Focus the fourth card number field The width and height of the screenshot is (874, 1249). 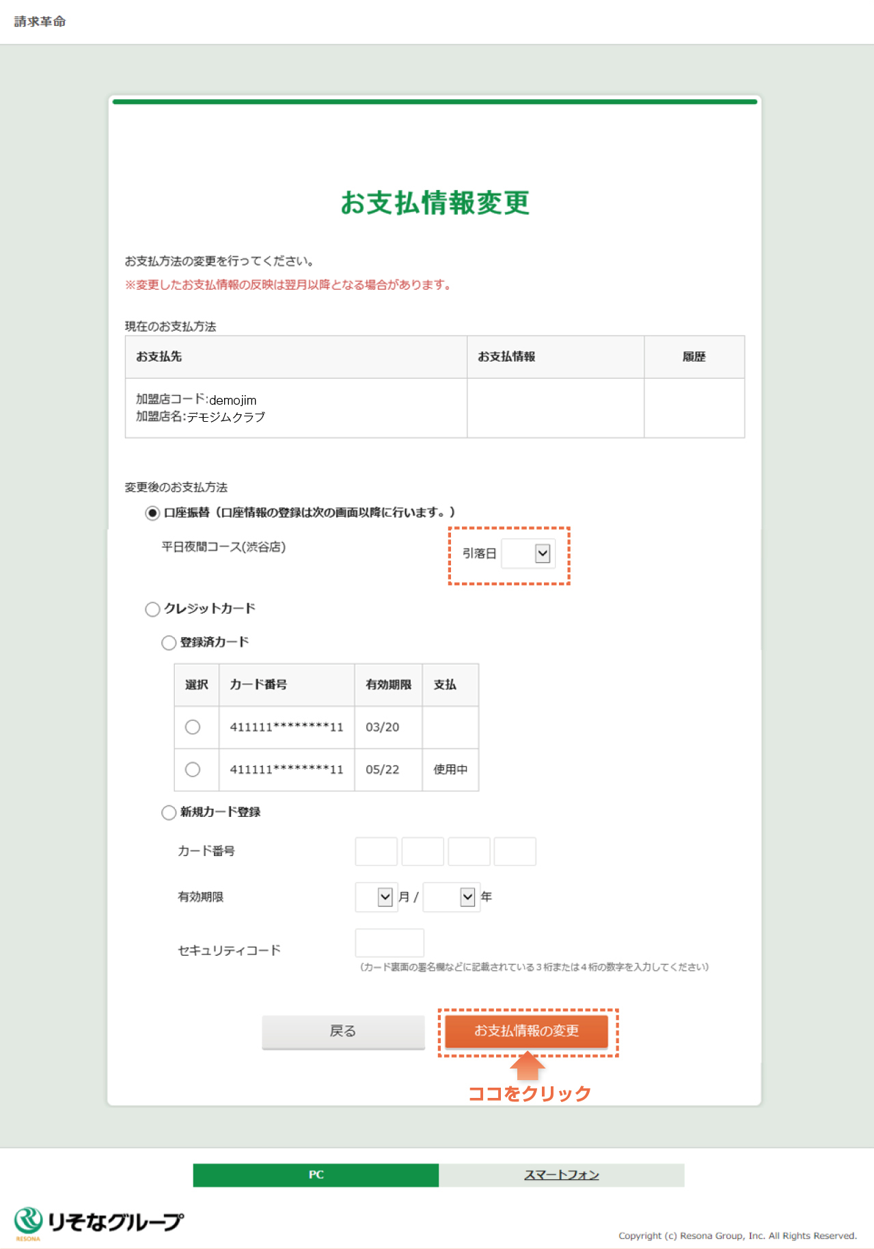tap(515, 851)
